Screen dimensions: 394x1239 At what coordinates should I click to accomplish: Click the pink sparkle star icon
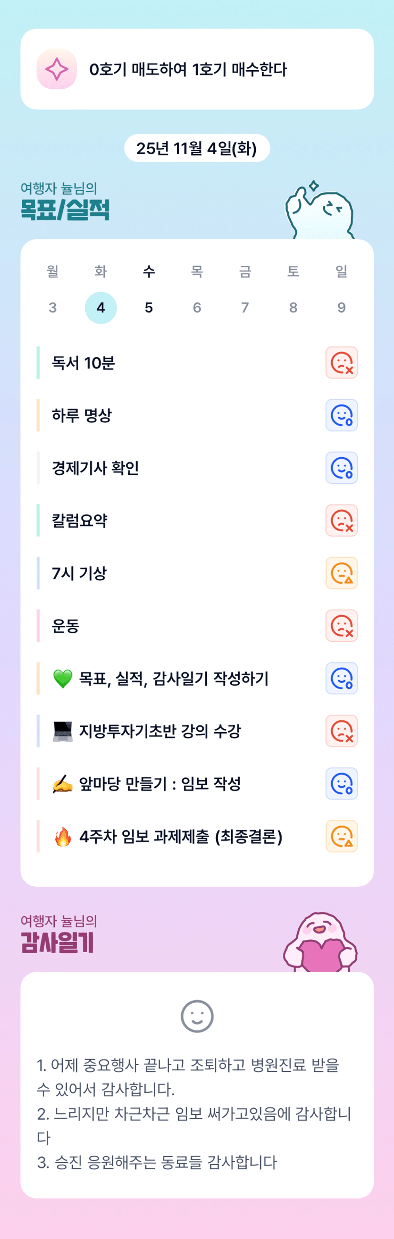(x=57, y=69)
